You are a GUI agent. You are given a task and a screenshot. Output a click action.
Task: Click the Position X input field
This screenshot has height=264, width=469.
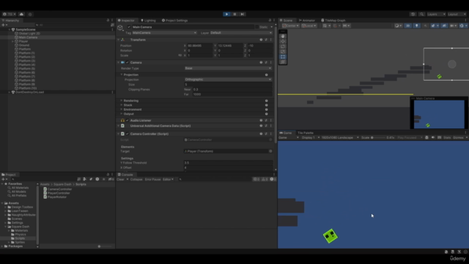(200, 45)
